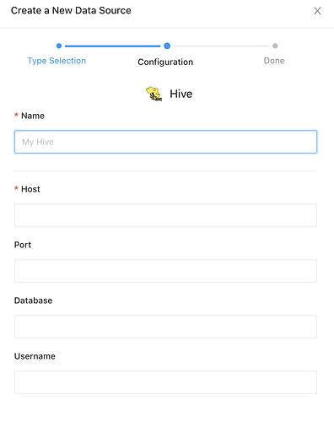This screenshot has height=422, width=334.
Task: Click the Hive heading text
Action: pos(181,94)
